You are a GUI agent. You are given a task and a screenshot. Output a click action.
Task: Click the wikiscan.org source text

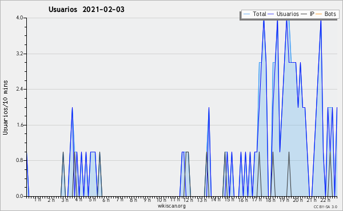[x=171, y=206]
